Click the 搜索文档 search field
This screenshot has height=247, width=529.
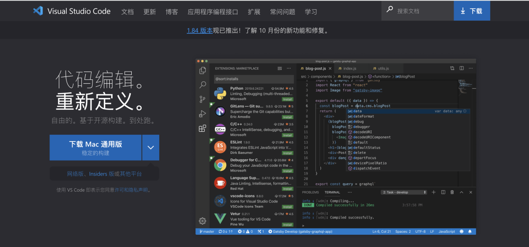pos(417,11)
